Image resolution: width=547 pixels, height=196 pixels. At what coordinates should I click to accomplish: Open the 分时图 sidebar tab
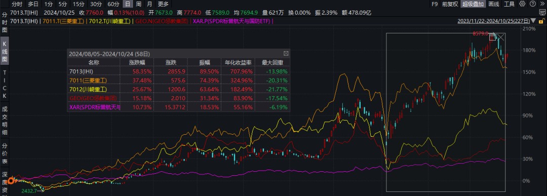pos(5,22)
